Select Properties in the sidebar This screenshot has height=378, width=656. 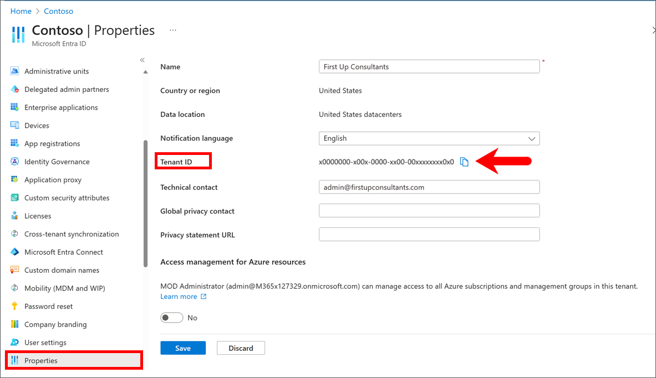[x=74, y=360]
